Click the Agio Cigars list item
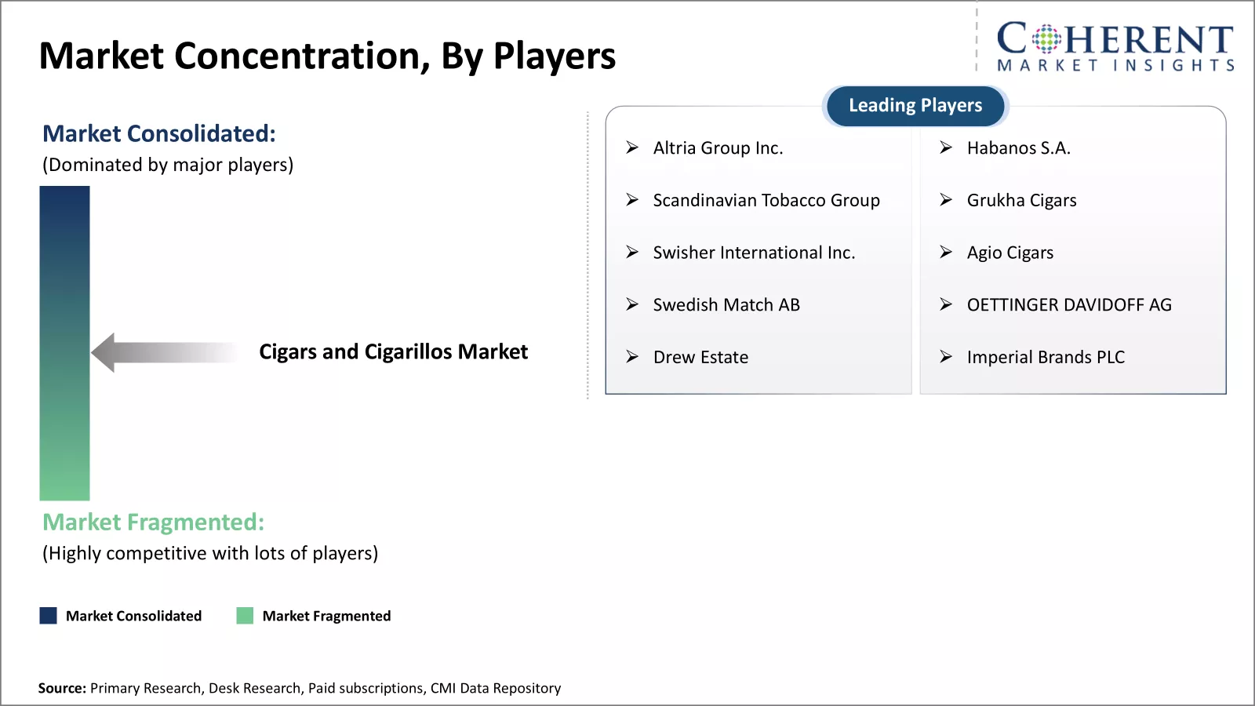This screenshot has height=706, width=1255. 1009,253
